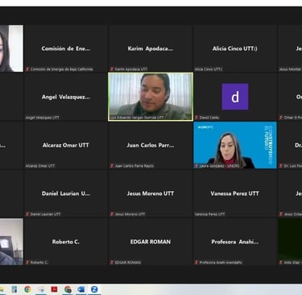Click muted mic icon beside Profesora Anahi Avendaño label
The width and height of the screenshot is (302, 295).
pos(197,262)
